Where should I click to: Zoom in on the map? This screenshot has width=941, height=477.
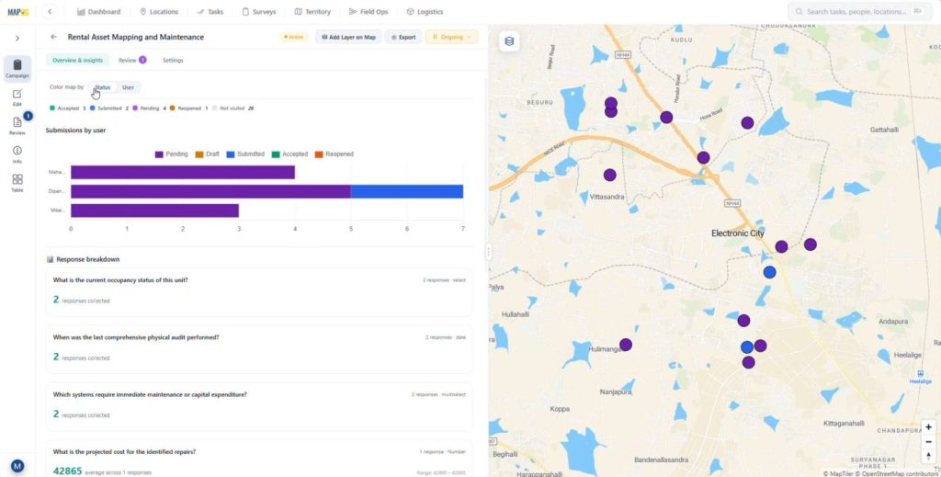[x=928, y=427]
